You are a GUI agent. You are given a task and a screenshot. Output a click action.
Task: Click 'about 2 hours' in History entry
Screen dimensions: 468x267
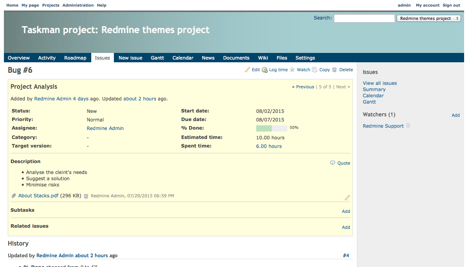coord(92,256)
